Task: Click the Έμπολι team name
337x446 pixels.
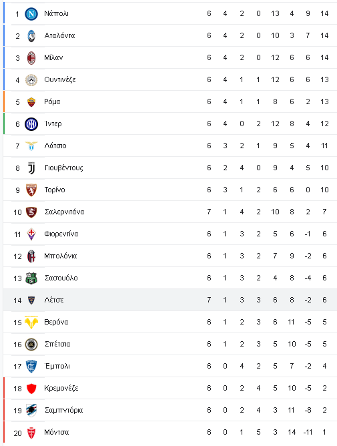Action: pyautogui.click(x=57, y=366)
